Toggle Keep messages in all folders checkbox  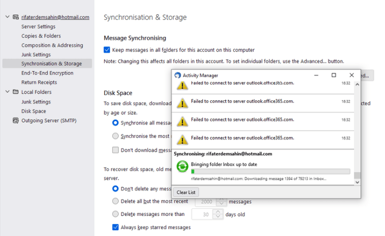(x=107, y=50)
